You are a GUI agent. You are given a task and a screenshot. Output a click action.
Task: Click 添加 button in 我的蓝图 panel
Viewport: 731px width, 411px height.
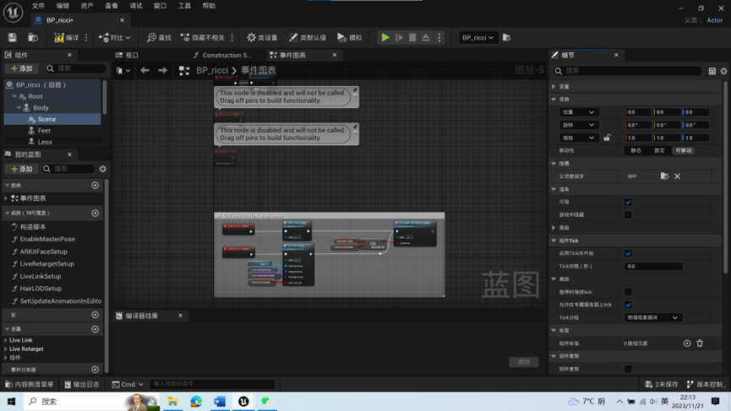[x=21, y=169]
